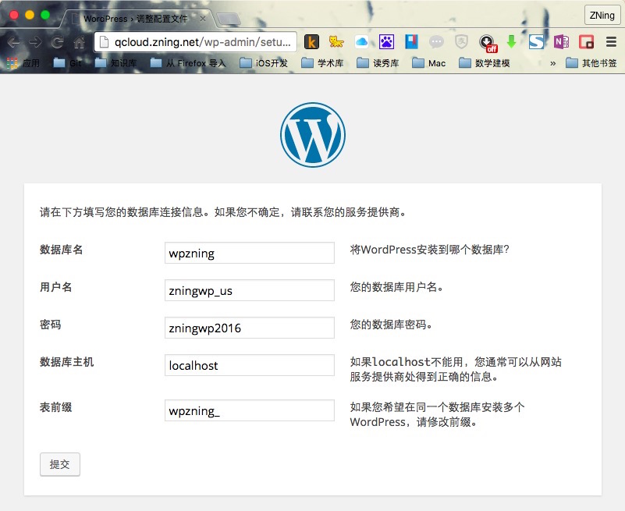Click the hint 将WordPress安装到哪个数据库?
625x511 pixels.
pos(430,250)
